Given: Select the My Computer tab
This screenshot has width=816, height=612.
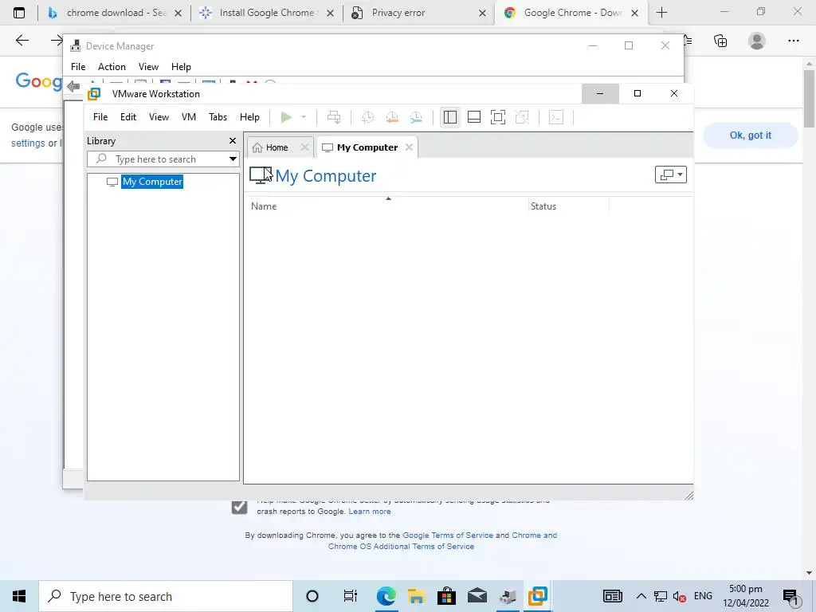Looking at the screenshot, I should 361,147.
